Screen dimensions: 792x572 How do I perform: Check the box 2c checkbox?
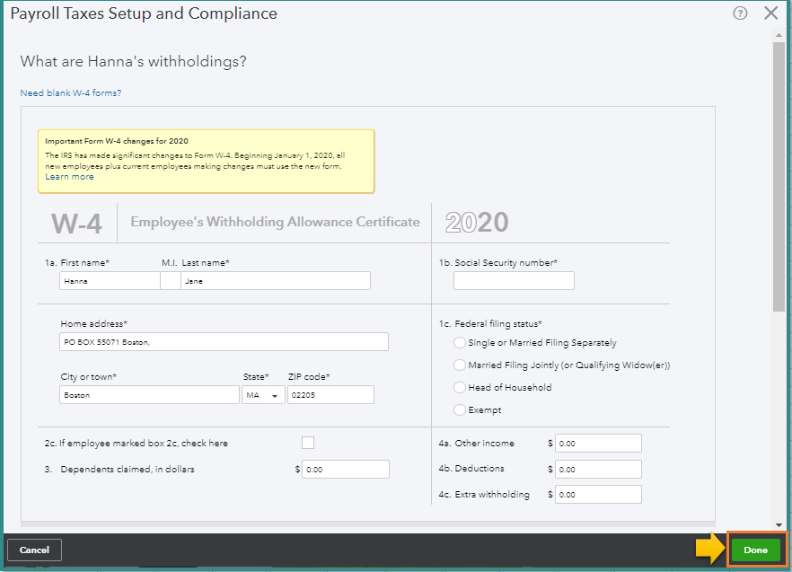point(308,443)
